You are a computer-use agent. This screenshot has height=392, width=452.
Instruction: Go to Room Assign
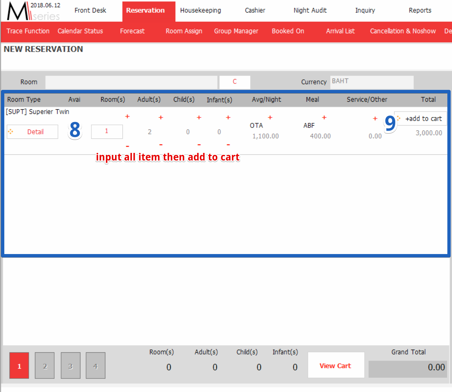[184, 31]
